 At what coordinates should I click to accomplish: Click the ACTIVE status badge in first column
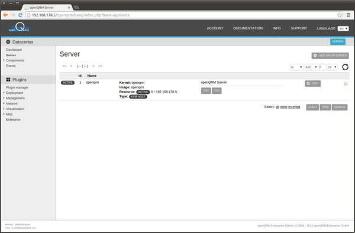pos(67,83)
